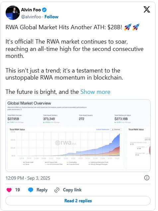Click the Download button in chart
This screenshot has width=158, height=211.
(x=116, y=129)
